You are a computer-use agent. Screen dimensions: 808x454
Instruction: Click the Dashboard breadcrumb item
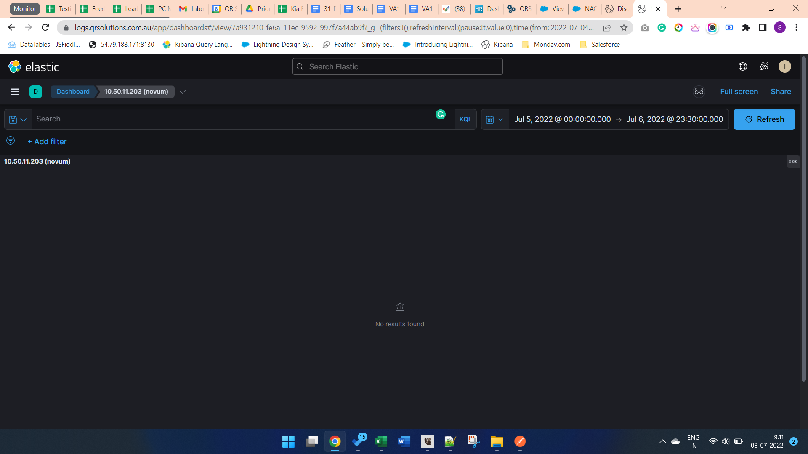(73, 92)
